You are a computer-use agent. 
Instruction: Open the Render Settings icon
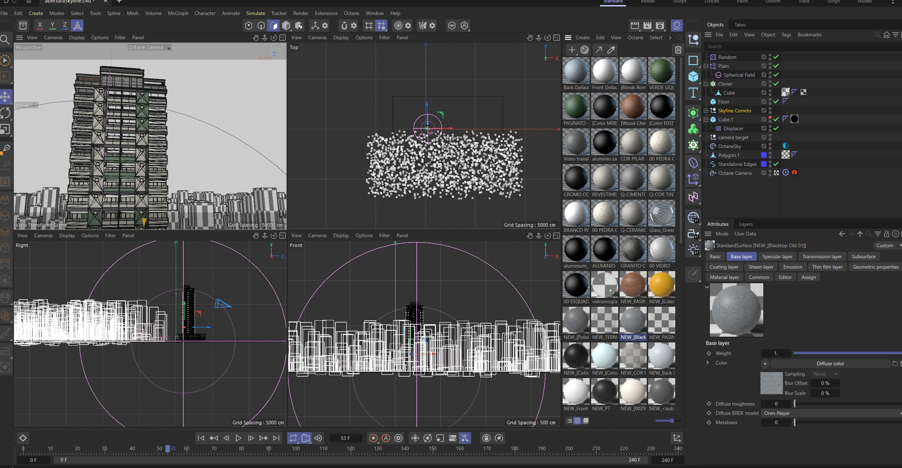click(x=660, y=25)
